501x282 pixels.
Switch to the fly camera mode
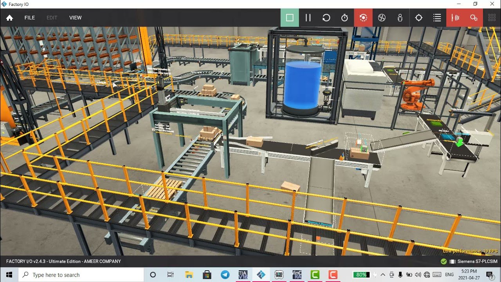pos(382,18)
